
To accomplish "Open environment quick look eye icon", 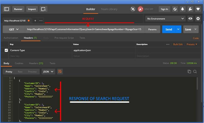I will [x=190, y=19].
